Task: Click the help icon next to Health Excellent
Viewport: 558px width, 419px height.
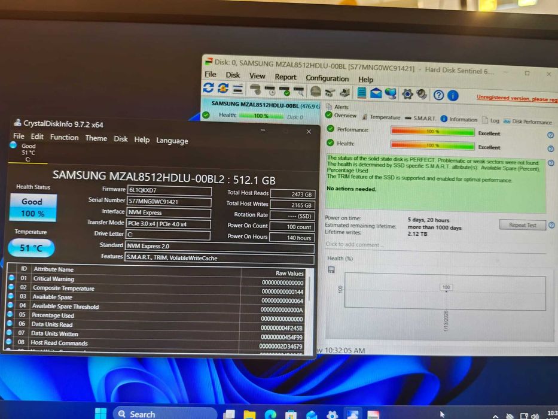Action: click(x=551, y=148)
